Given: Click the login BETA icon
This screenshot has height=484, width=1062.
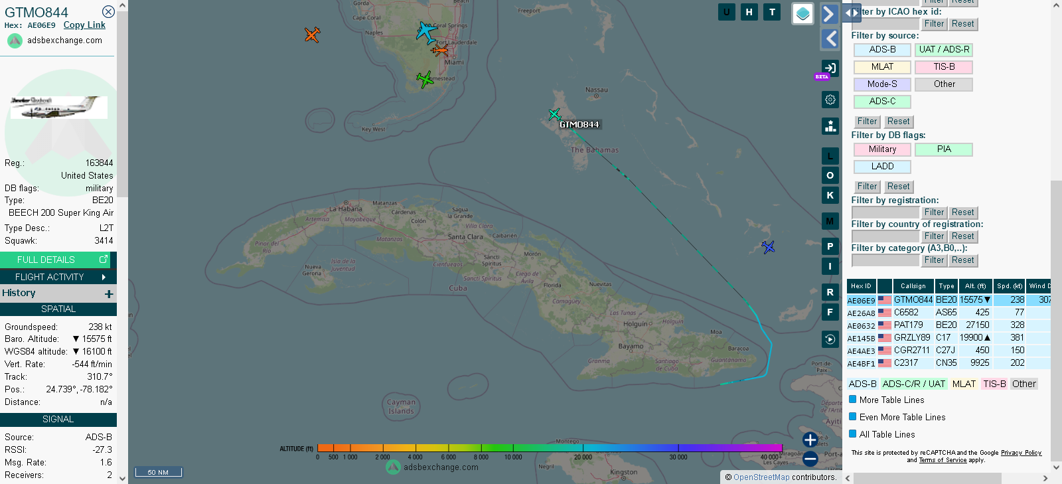Looking at the screenshot, I should [x=830, y=68].
